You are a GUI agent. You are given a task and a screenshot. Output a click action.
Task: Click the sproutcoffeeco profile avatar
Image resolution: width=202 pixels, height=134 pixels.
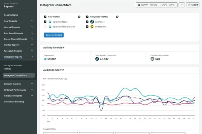point(50,22)
